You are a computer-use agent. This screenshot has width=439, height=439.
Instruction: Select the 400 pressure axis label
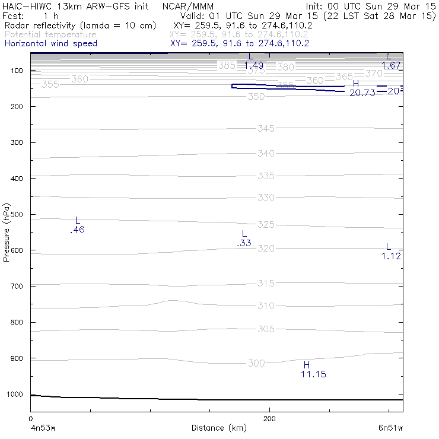point(17,179)
